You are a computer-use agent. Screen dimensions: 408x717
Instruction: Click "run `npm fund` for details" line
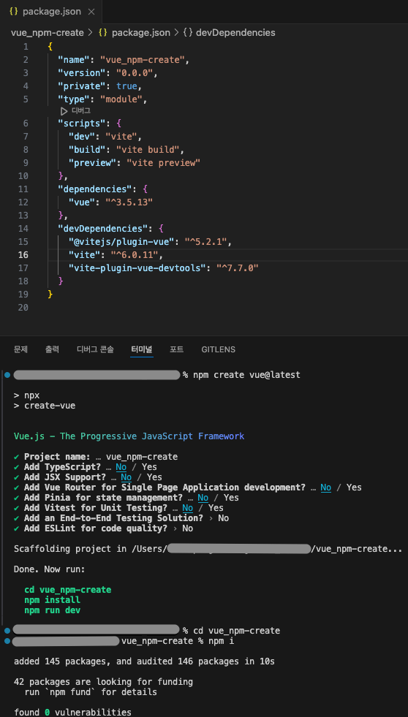click(91, 692)
